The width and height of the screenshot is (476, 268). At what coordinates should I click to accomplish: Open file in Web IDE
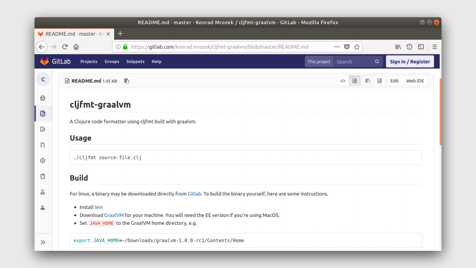415,81
